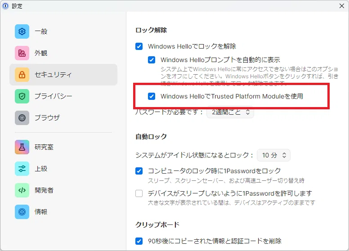Click the ロック解除 section heading
This screenshot has width=349, height=251.
(151, 30)
